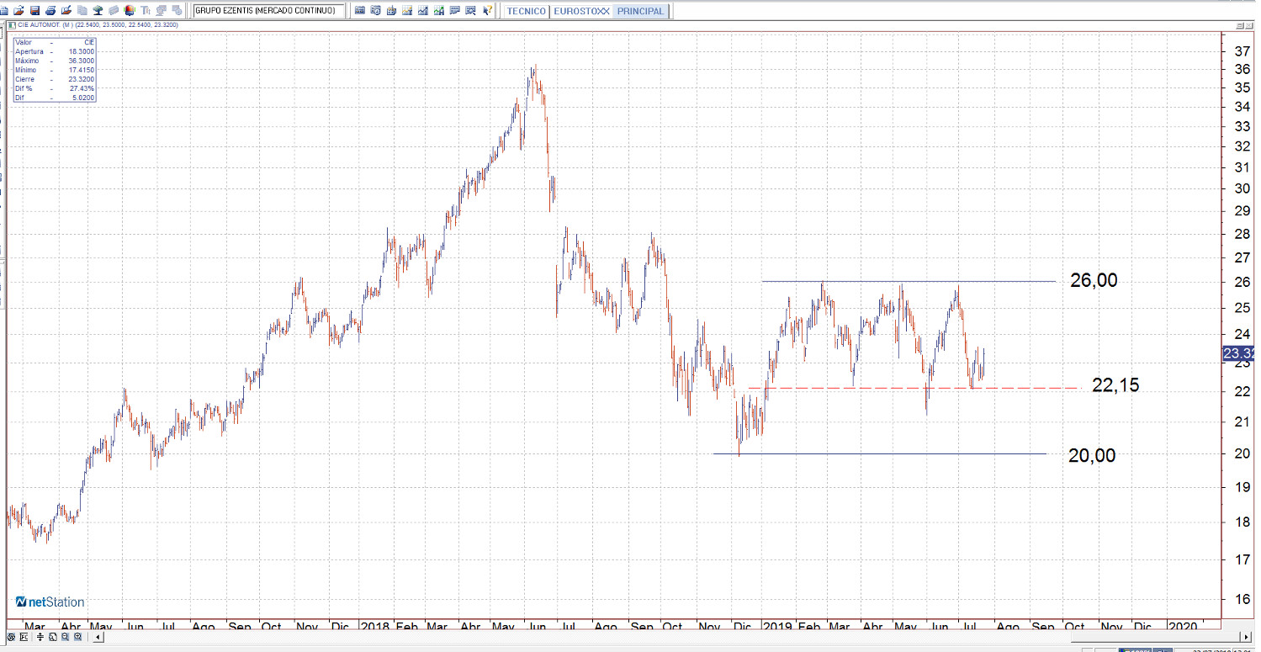Select the PRINCIPAL tab
Screen dimensions: 1261x652
640,11
